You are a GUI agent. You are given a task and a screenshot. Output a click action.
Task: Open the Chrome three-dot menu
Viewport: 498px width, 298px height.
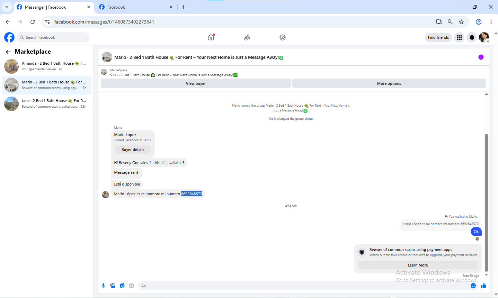click(491, 22)
